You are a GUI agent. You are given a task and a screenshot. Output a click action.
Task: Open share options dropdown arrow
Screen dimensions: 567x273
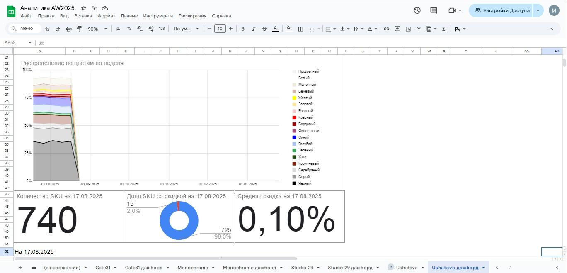(x=538, y=10)
